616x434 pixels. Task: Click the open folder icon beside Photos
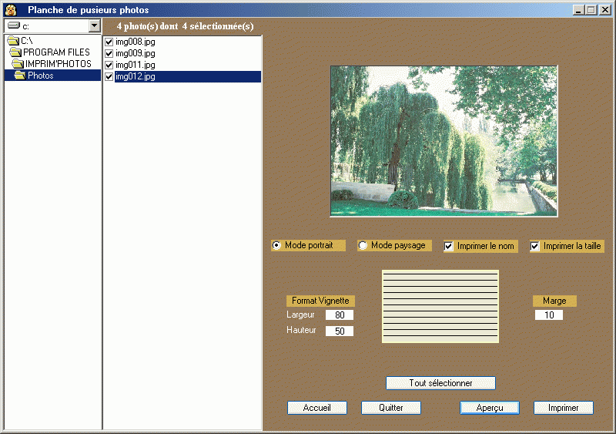pyautogui.click(x=20, y=75)
